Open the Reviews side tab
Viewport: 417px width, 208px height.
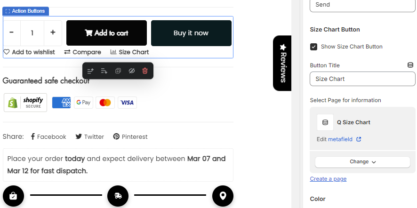(x=282, y=63)
